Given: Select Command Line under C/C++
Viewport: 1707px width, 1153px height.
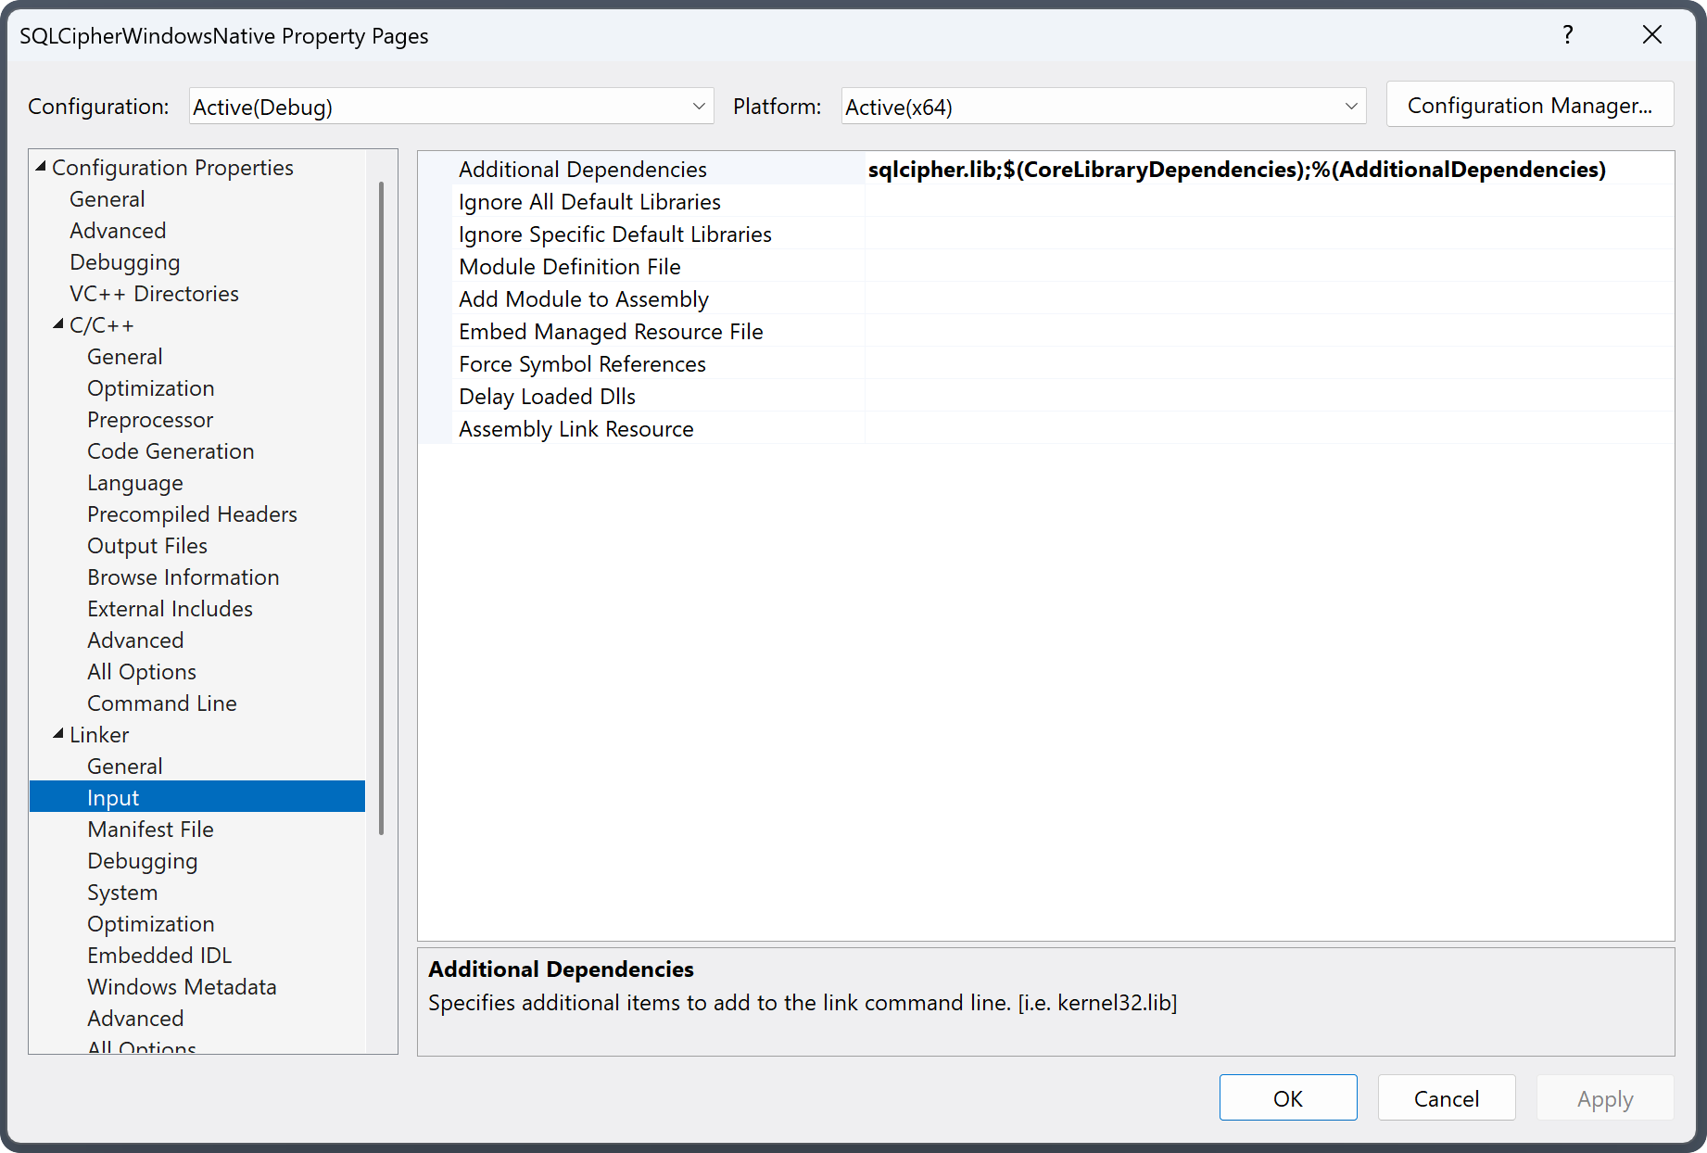Looking at the screenshot, I should (x=162, y=703).
